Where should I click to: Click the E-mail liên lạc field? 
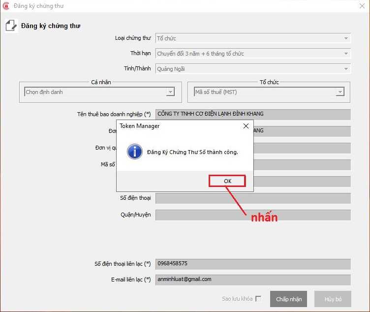[x=253, y=280]
